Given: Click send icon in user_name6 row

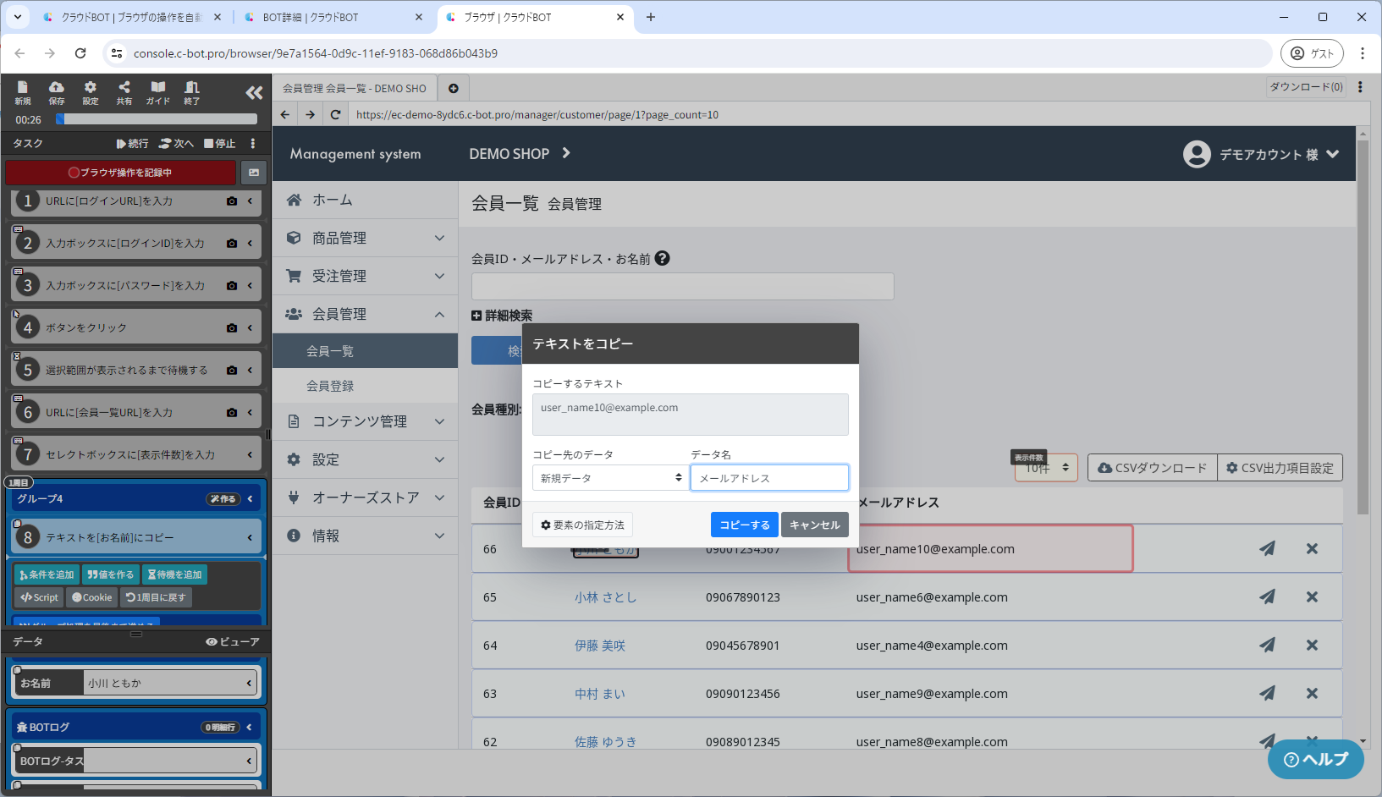Looking at the screenshot, I should [1267, 596].
